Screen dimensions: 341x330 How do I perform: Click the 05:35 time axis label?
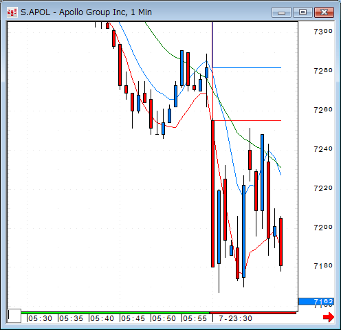71,318
